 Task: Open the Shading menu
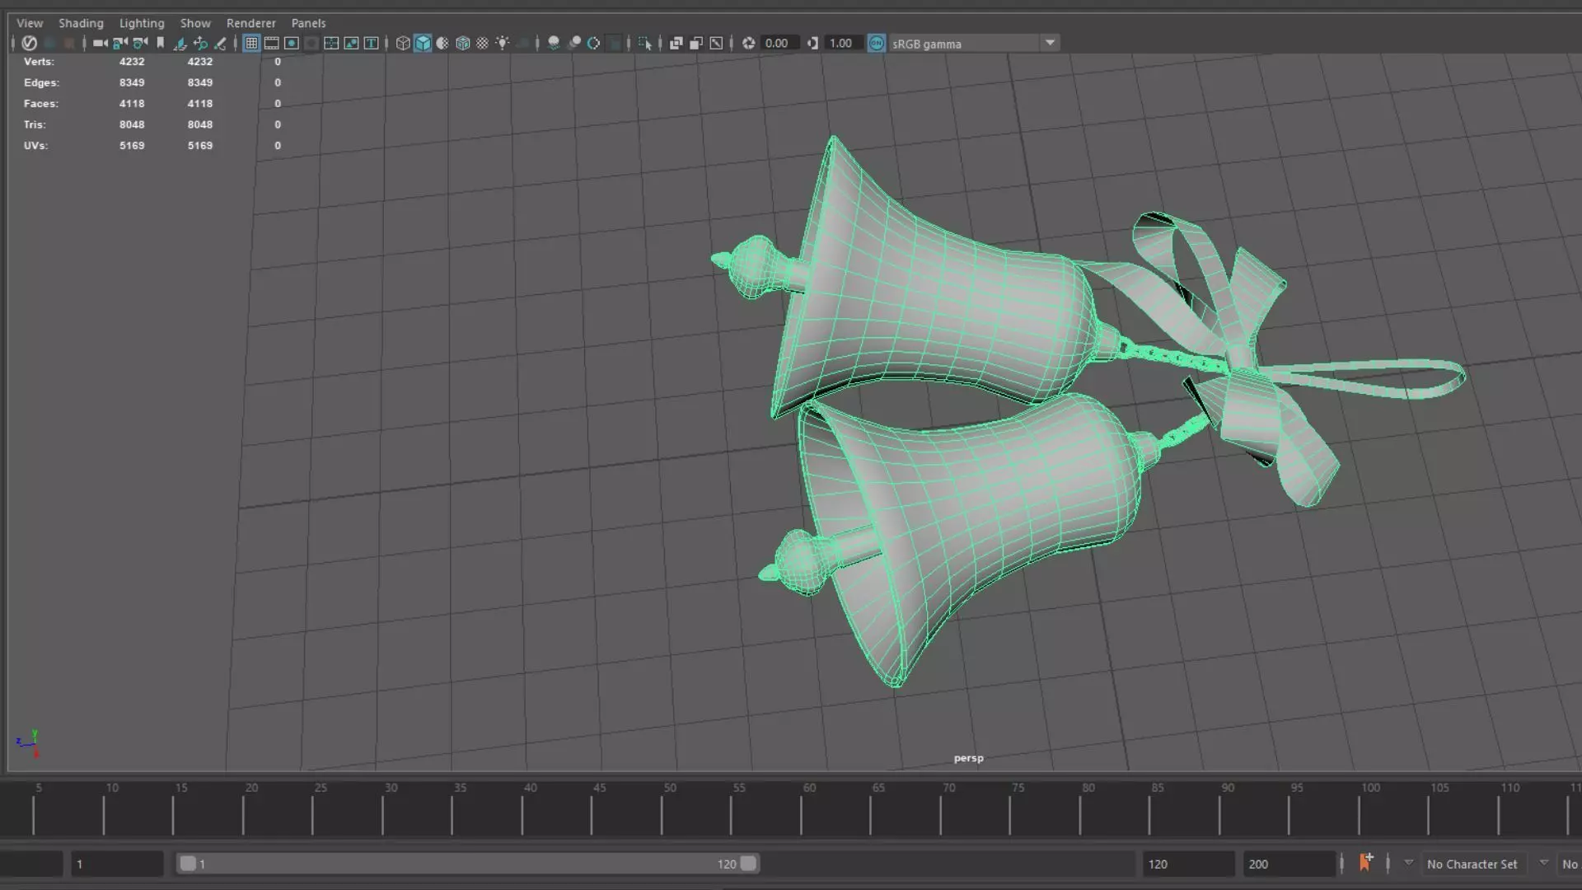pyautogui.click(x=81, y=23)
